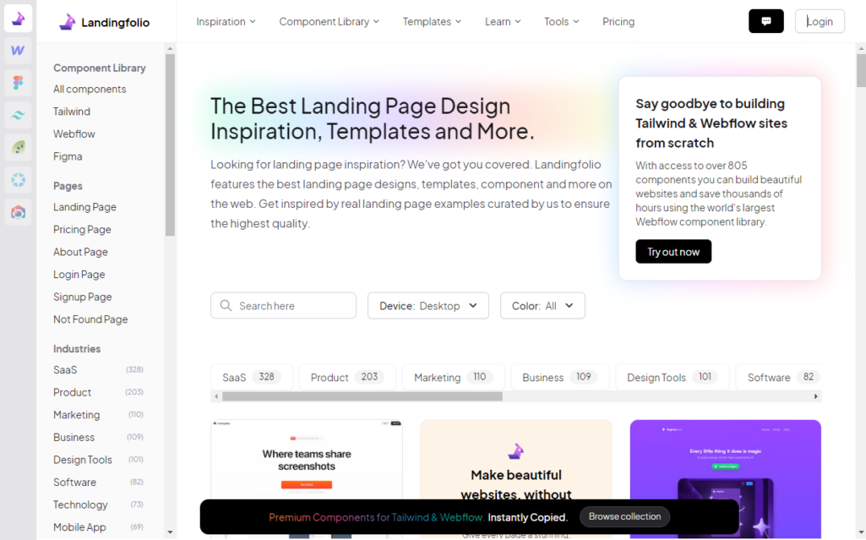Click the kiwi-colored platform icon in left strip
The width and height of the screenshot is (866, 540).
[17, 149]
